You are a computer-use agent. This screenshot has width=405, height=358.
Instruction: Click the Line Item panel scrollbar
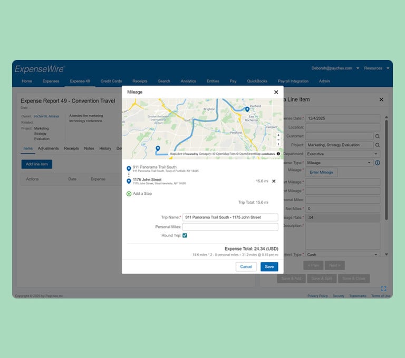pyautogui.click(x=387, y=170)
